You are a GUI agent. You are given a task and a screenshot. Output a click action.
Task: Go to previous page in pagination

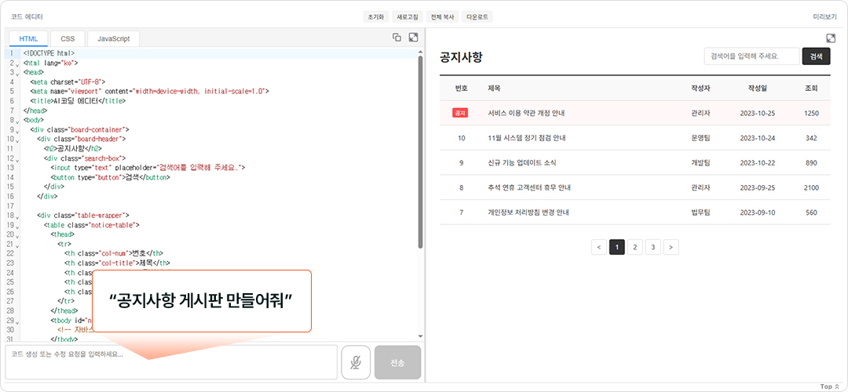coord(599,247)
